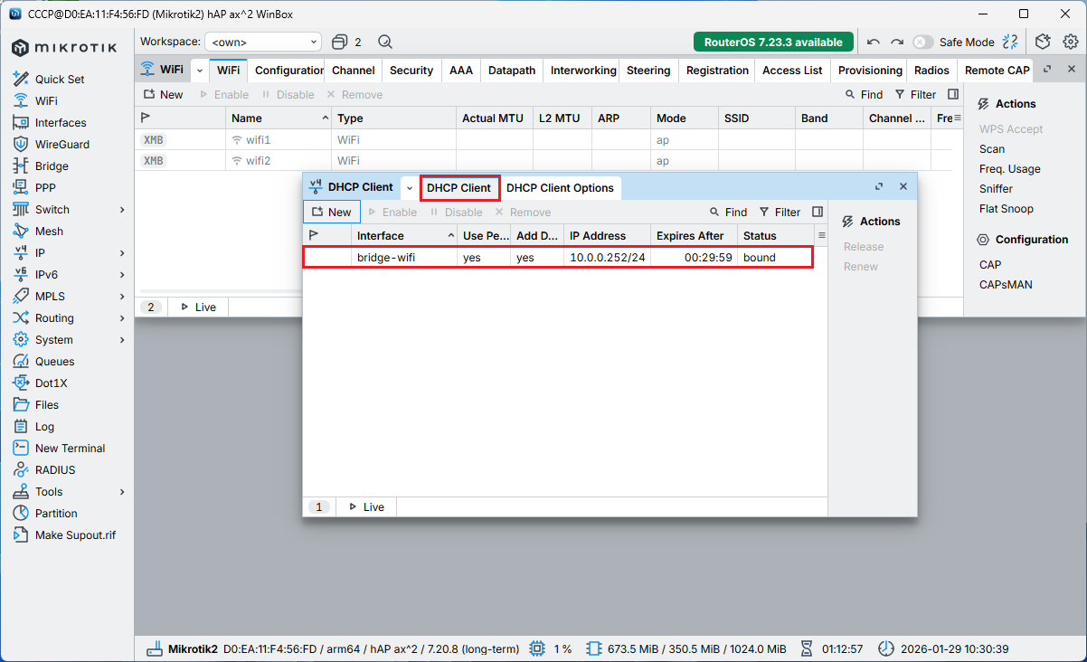The height and width of the screenshot is (662, 1087).
Task: Open WiFi window title dropdown arrow
Action: click(x=200, y=71)
